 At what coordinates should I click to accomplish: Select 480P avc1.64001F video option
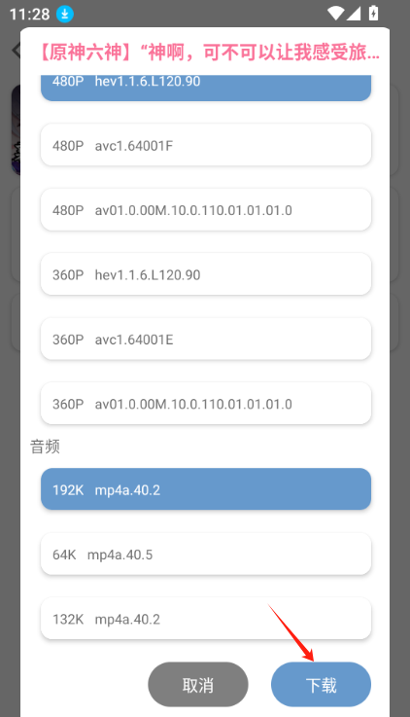[206, 145]
